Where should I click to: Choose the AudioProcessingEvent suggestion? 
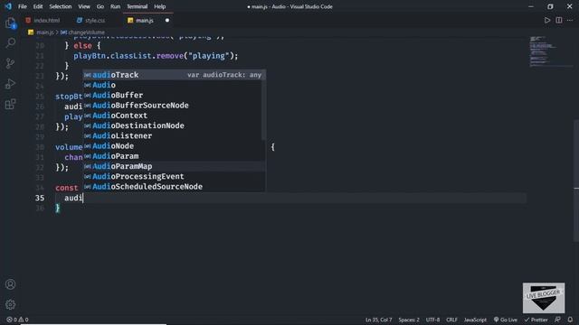[174, 177]
